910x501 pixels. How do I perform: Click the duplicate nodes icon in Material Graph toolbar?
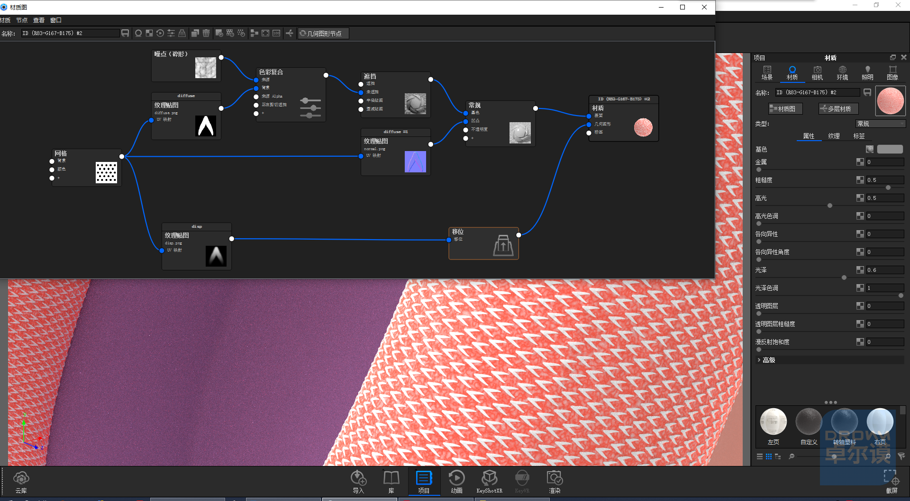pyautogui.click(x=195, y=33)
